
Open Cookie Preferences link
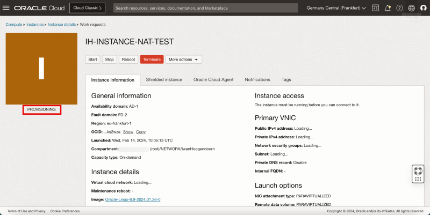point(65,211)
